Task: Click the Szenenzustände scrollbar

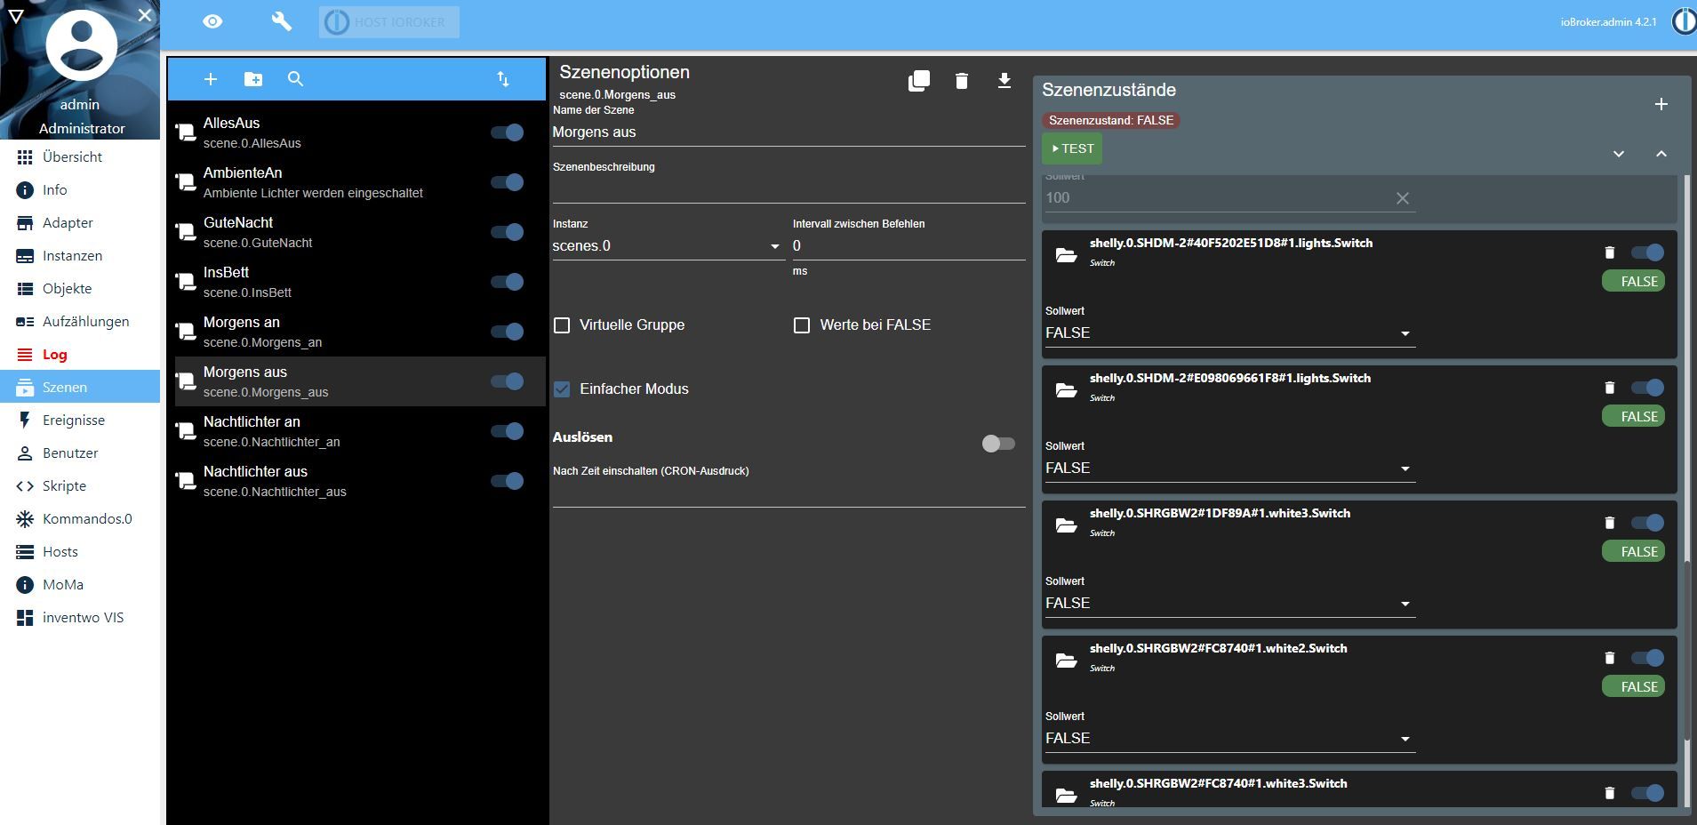Action: coord(1686,649)
